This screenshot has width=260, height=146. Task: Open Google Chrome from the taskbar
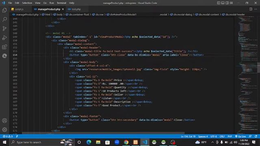click(126, 142)
